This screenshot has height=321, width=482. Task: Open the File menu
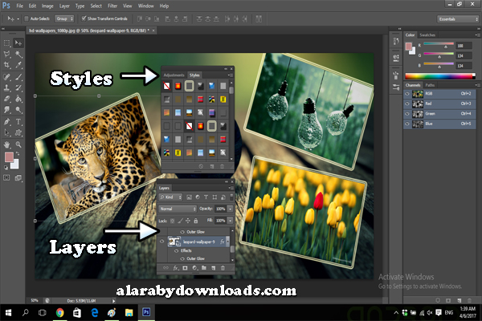pos(19,6)
